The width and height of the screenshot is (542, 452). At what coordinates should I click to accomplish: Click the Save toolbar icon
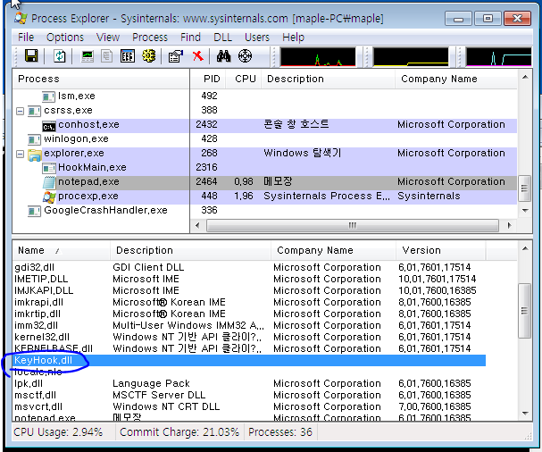pos(31,55)
